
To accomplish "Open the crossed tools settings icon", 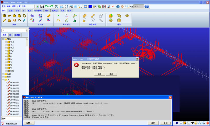I will tap(57, 6).
